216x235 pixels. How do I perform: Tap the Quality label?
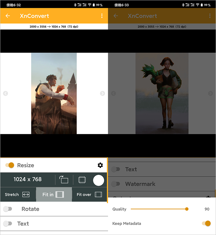tap(119, 209)
